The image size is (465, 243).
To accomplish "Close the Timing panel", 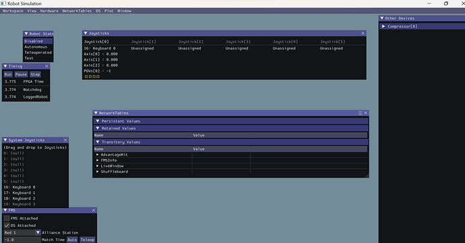I will click(x=46, y=66).
